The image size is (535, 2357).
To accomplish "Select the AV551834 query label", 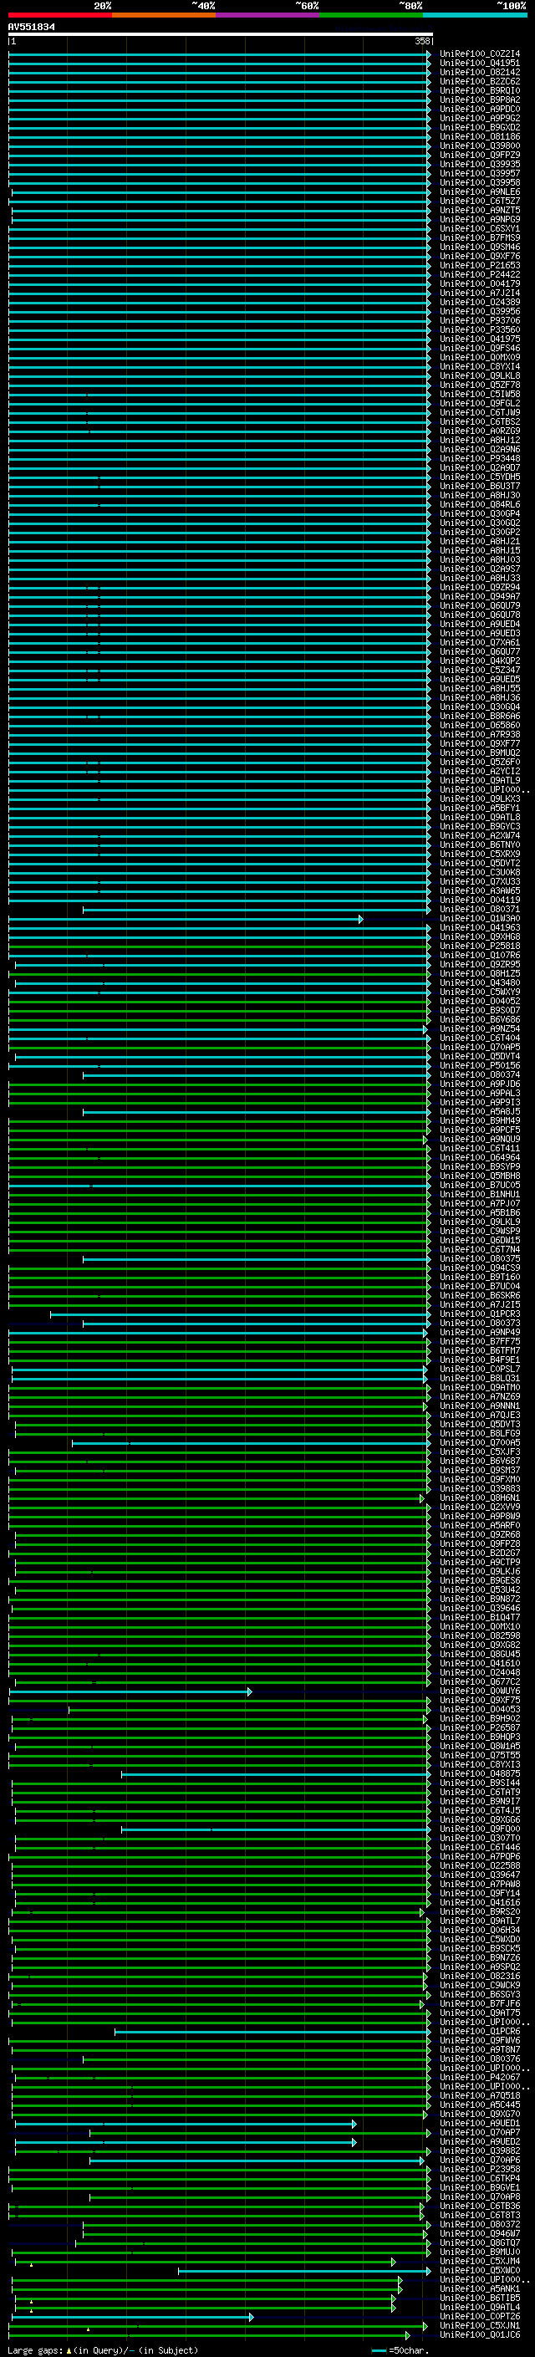I will pyautogui.click(x=31, y=27).
